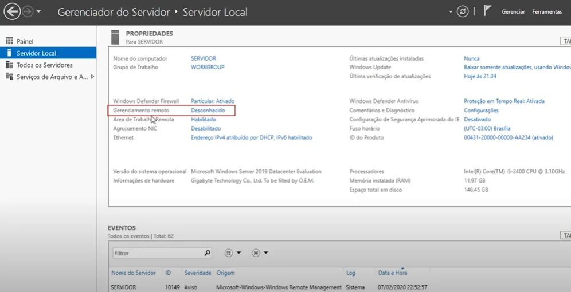The image size is (571, 292).
Task: Click the search magnifier in Filtrar box
Action: tap(207, 253)
